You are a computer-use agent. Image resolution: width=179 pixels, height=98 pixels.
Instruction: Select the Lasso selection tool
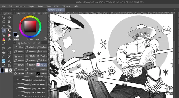click(x=4, y=22)
